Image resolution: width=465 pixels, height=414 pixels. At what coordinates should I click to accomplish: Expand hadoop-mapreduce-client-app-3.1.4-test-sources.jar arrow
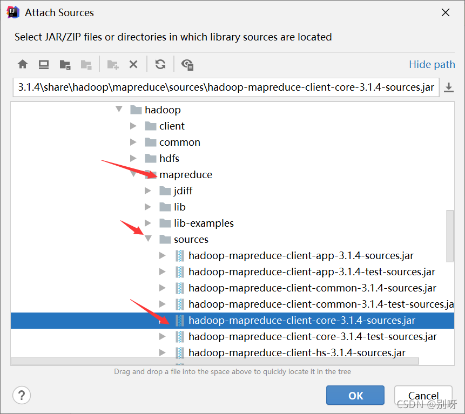[x=162, y=272]
